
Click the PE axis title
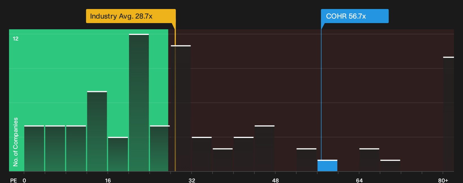(x=14, y=180)
